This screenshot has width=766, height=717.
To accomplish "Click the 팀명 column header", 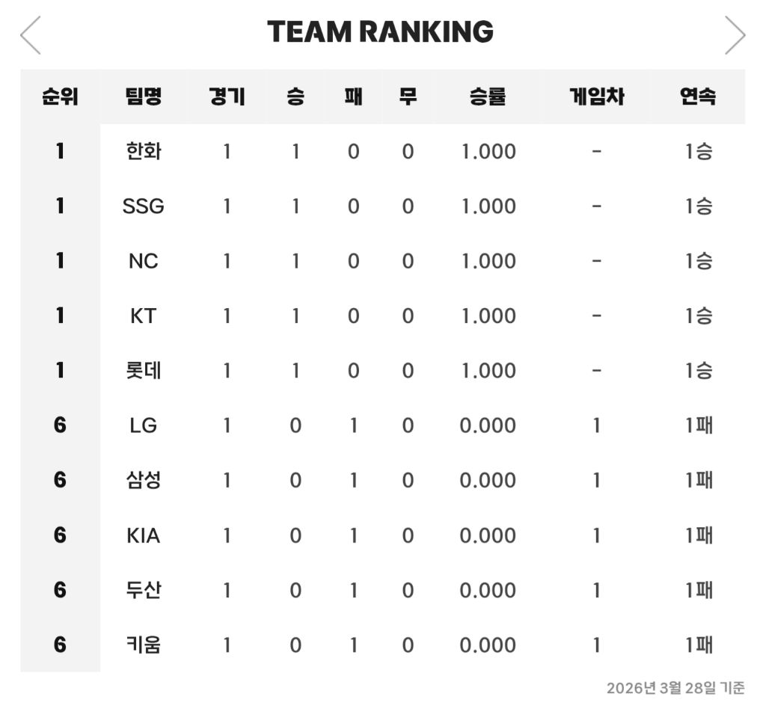I will pos(144,96).
